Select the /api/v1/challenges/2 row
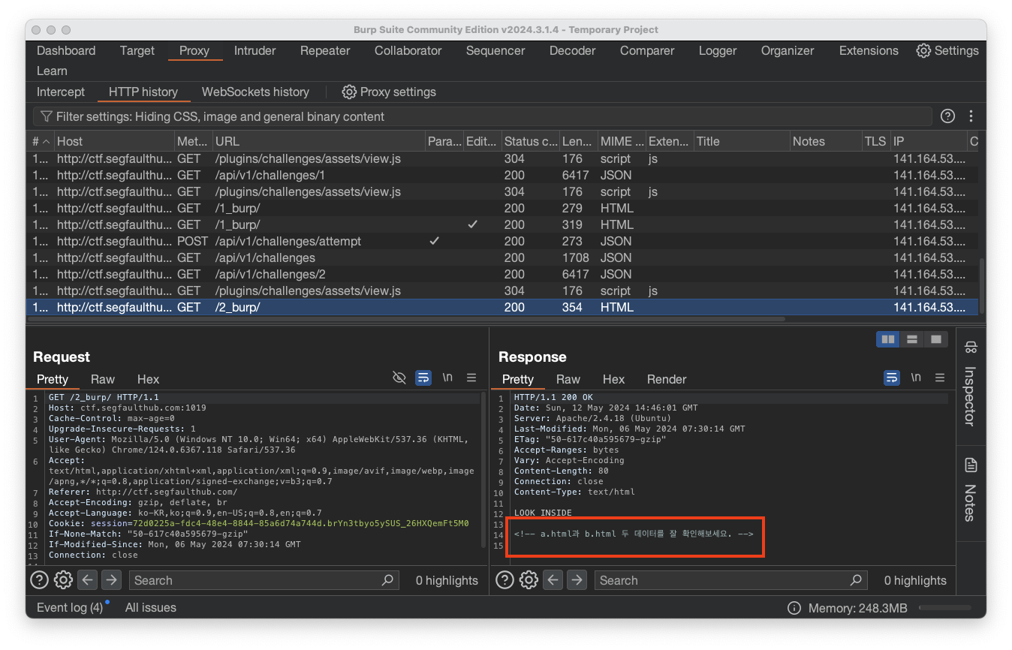 pos(502,274)
